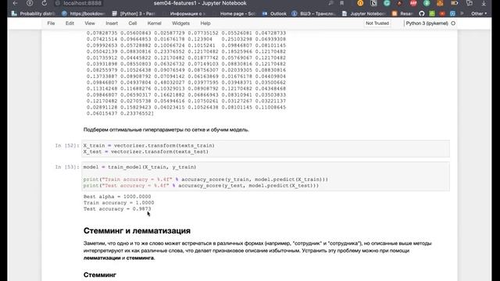
Task: Click the Python 3 (ipykernel) kernel name
Action: pos(427,23)
